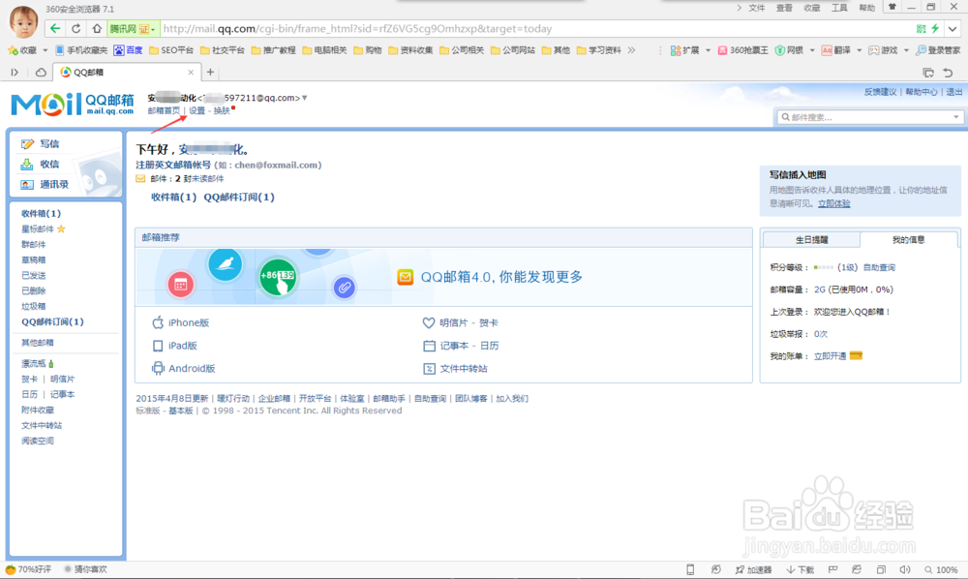Click the star icon beside 星标邮件
Screen dimensions: 968x579
61,229
